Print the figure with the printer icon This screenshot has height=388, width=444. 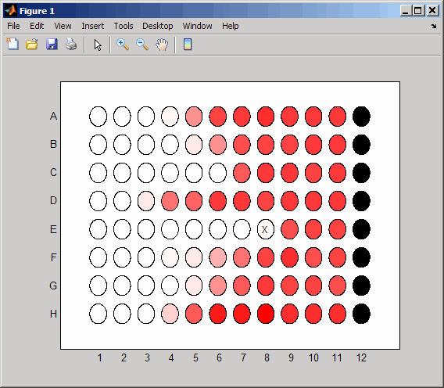[x=71, y=45]
